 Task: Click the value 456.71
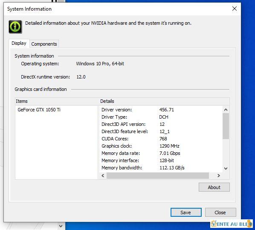click(167, 110)
